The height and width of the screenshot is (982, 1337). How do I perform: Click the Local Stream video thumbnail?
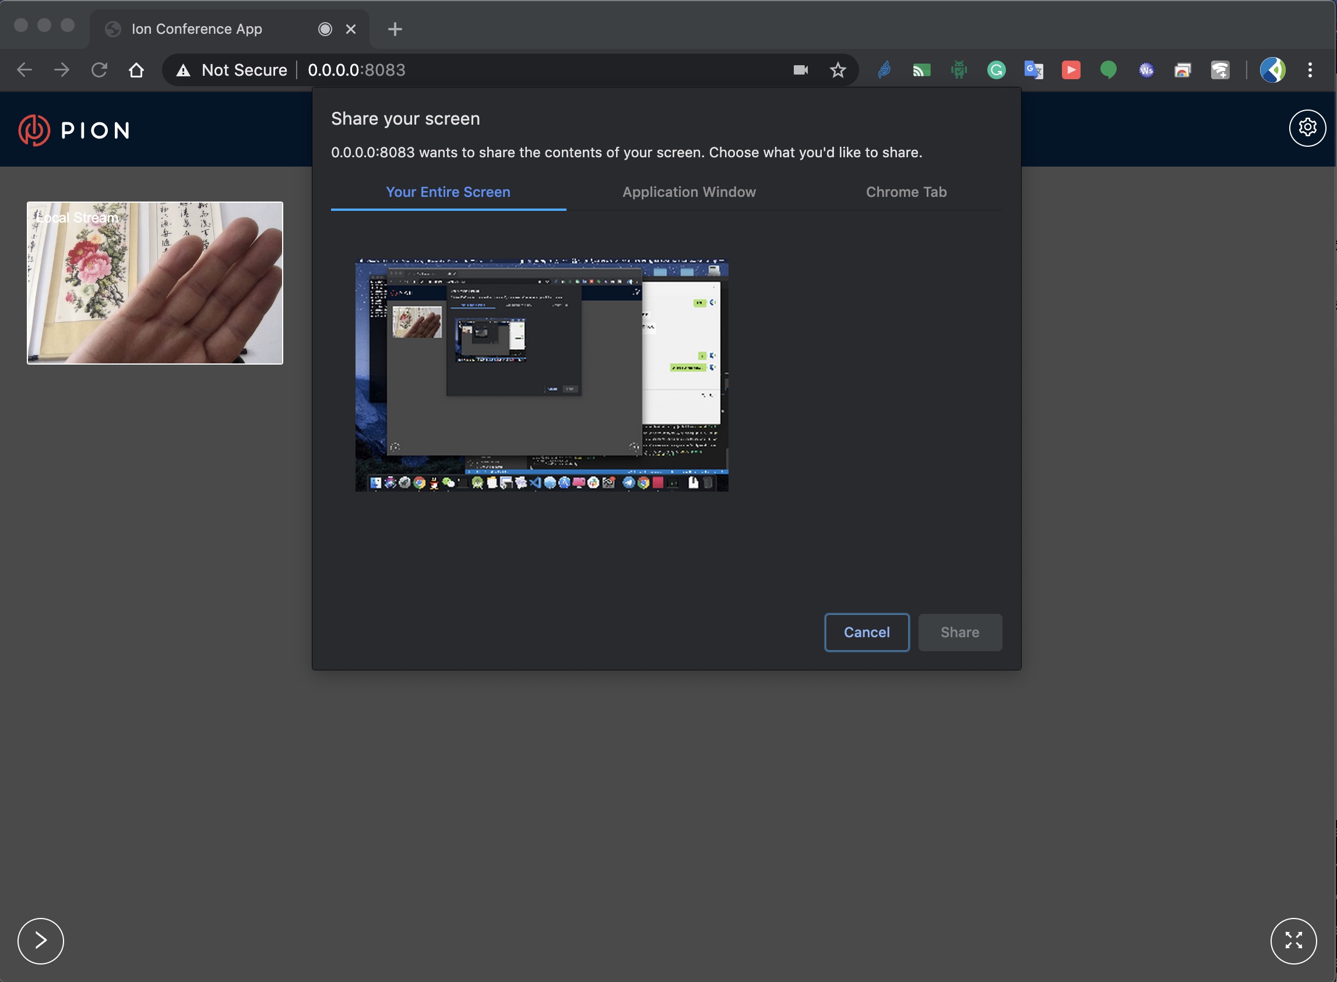point(154,283)
